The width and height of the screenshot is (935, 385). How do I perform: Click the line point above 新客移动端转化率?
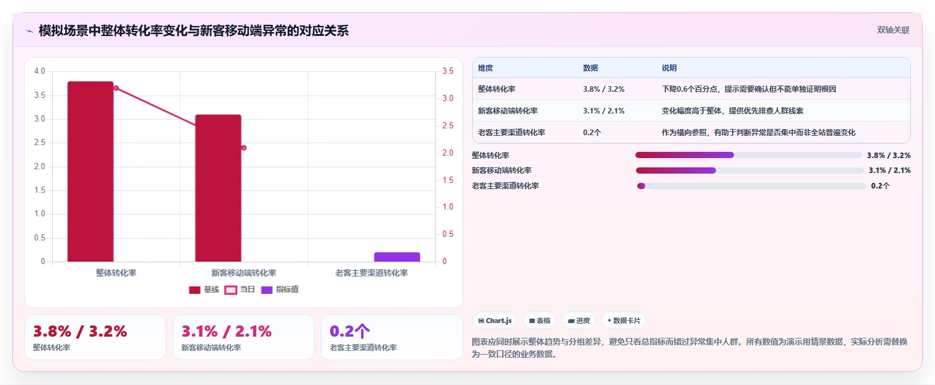(244, 148)
